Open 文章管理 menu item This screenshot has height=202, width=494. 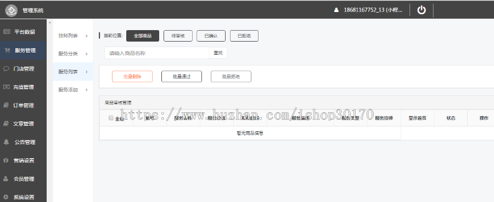click(x=23, y=124)
